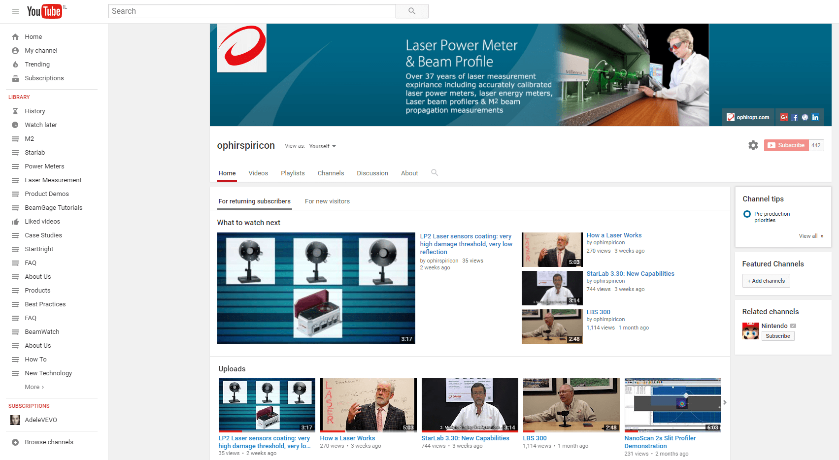Open the LBS 300 link in watch next

pyautogui.click(x=598, y=312)
